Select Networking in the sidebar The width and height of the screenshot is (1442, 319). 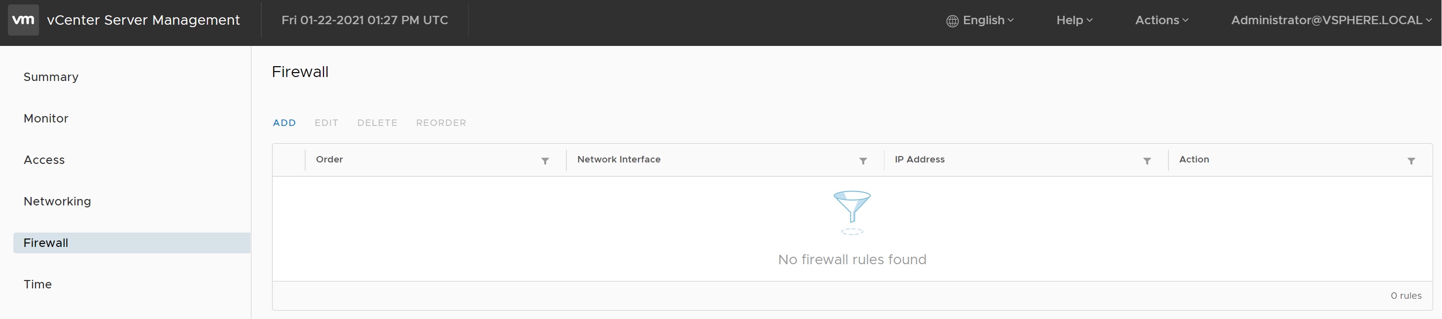pyautogui.click(x=57, y=201)
